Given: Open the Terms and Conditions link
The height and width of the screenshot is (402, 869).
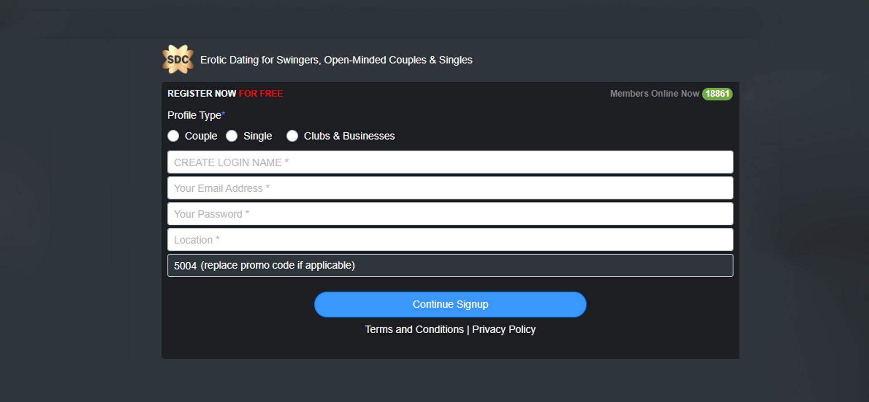Looking at the screenshot, I should click(x=414, y=330).
